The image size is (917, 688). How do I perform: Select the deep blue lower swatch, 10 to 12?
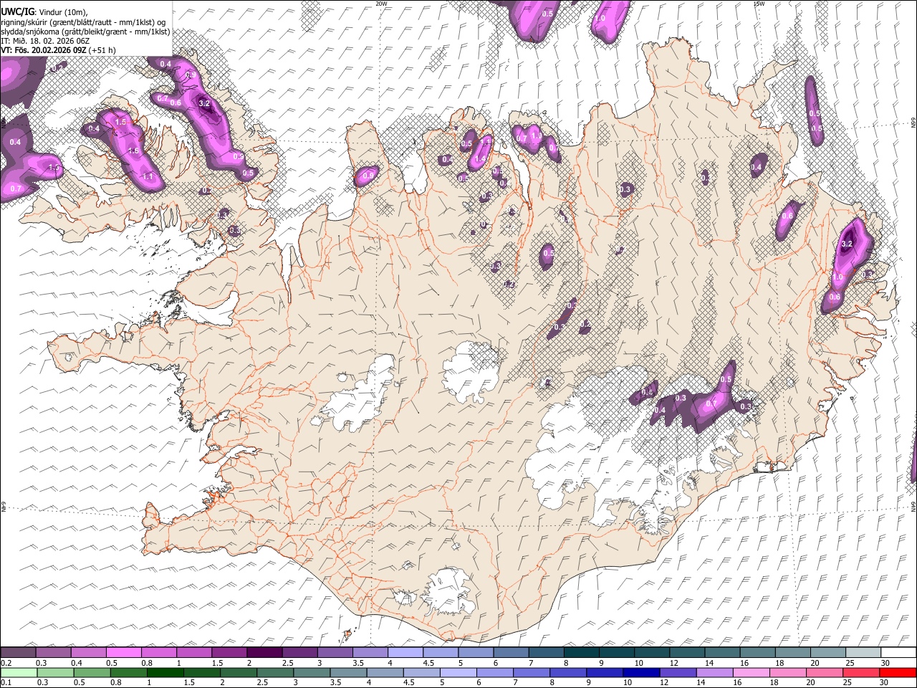(x=641, y=672)
